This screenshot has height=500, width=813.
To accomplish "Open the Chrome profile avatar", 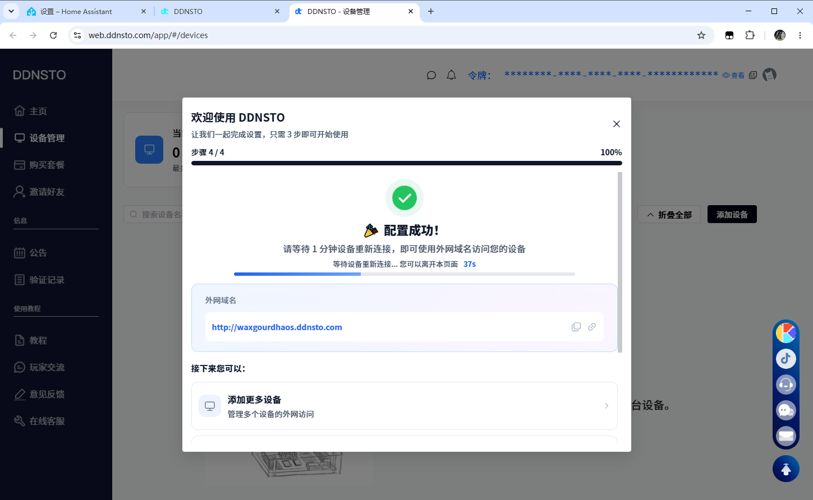I will coord(780,35).
